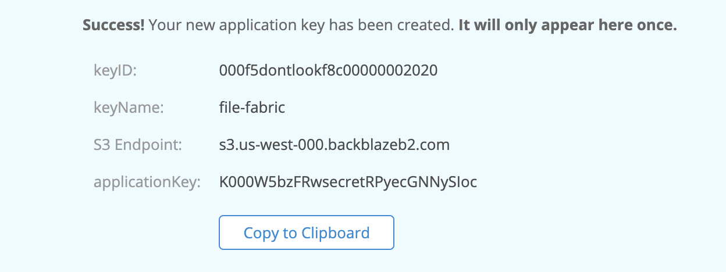The height and width of the screenshot is (272, 726).
Task: Click the applicationKey field label
Action: point(147,182)
